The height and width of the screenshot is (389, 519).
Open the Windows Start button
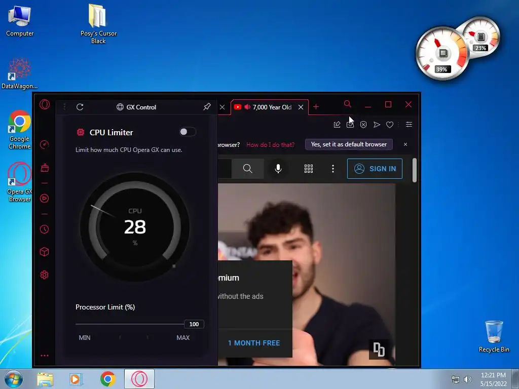[13, 379]
